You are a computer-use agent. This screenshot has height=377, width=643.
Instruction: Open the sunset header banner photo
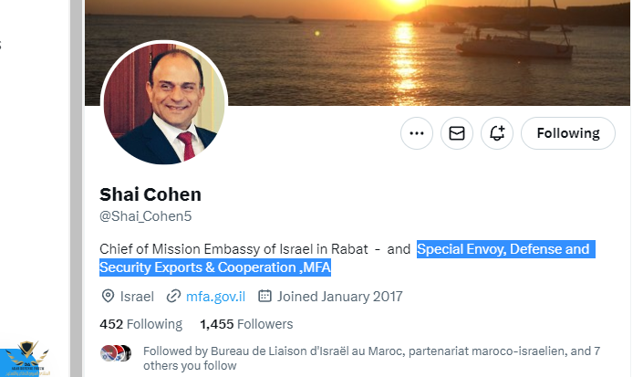tap(410, 46)
